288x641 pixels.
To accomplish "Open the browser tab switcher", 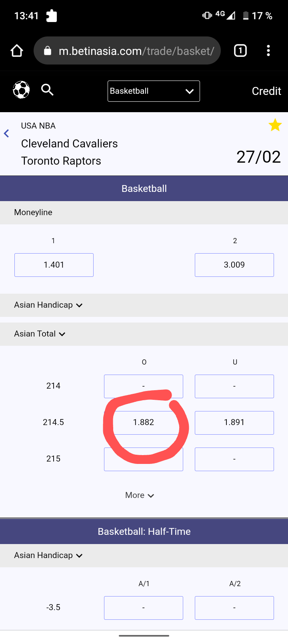I will [x=240, y=51].
